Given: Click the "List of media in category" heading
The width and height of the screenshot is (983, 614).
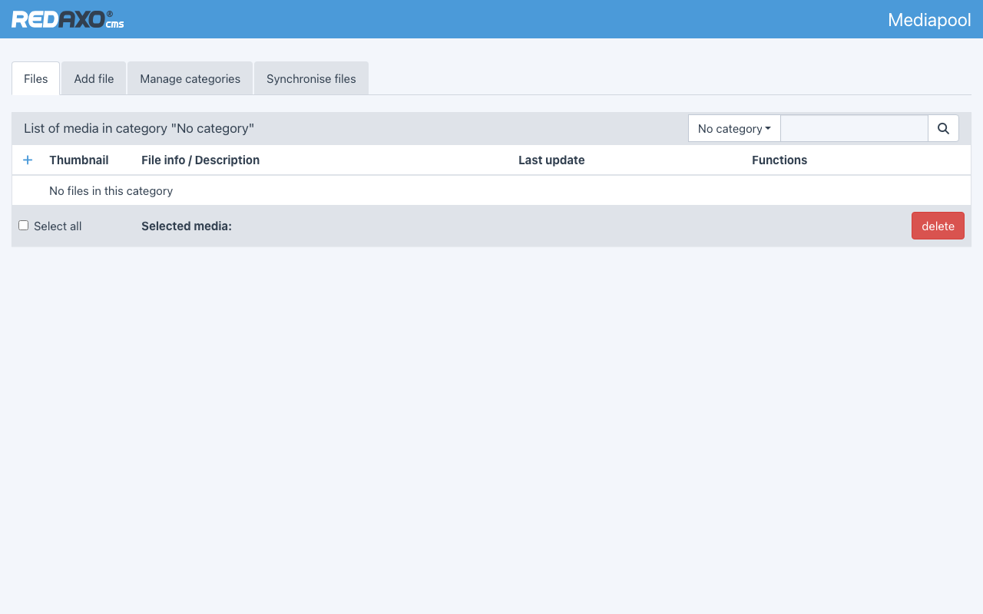Looking at the screenshot, I should (139, 128).
